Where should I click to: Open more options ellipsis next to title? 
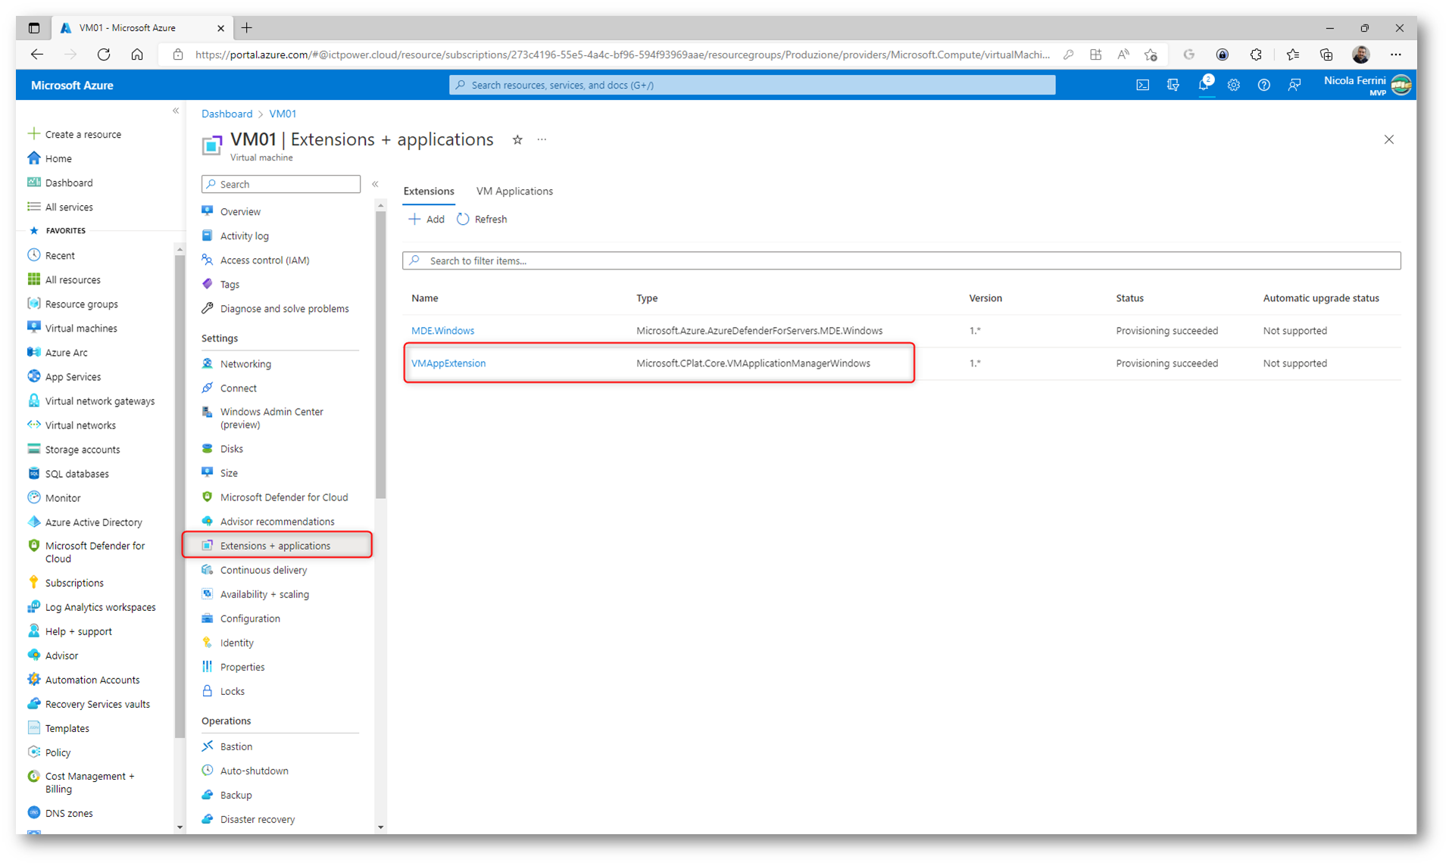click(542, 139)
